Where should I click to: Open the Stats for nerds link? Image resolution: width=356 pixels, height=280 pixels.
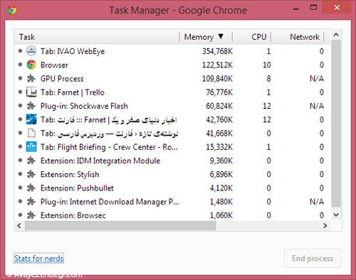pyautogui.click(x=39, y=258)
